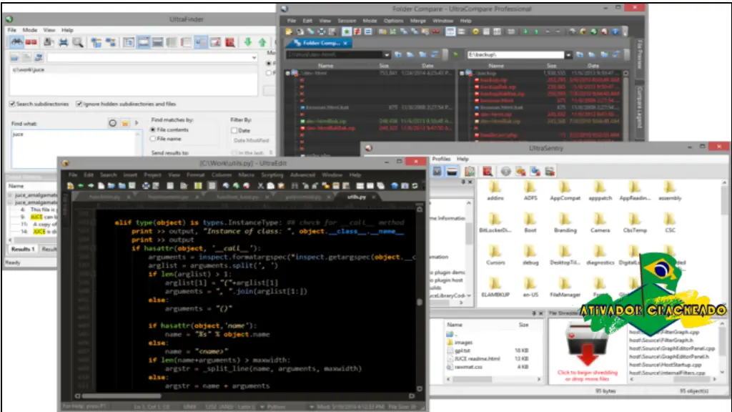Click the grey round icon in UltraSentry toolbar
Viewport: 732px width, 412px height.
[x=505, y=172]
